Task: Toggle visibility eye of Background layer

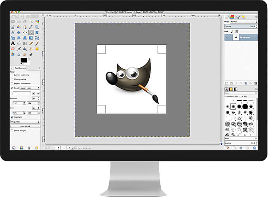Action: coord(226,37)
